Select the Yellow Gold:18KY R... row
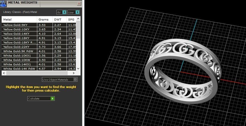246x126 pixels. tap(39, 42)
